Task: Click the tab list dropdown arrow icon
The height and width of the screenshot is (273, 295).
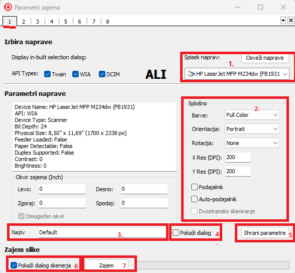Action: tap(283, 20)
